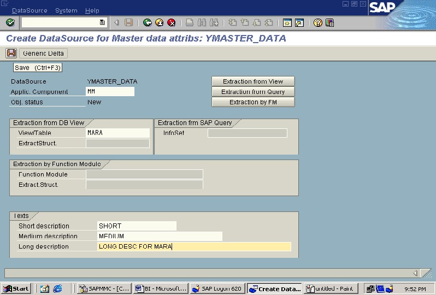Viewport: 436px width, 295px height.
Task: Click the Create New Session icon
Action: (x=287, y=22)
